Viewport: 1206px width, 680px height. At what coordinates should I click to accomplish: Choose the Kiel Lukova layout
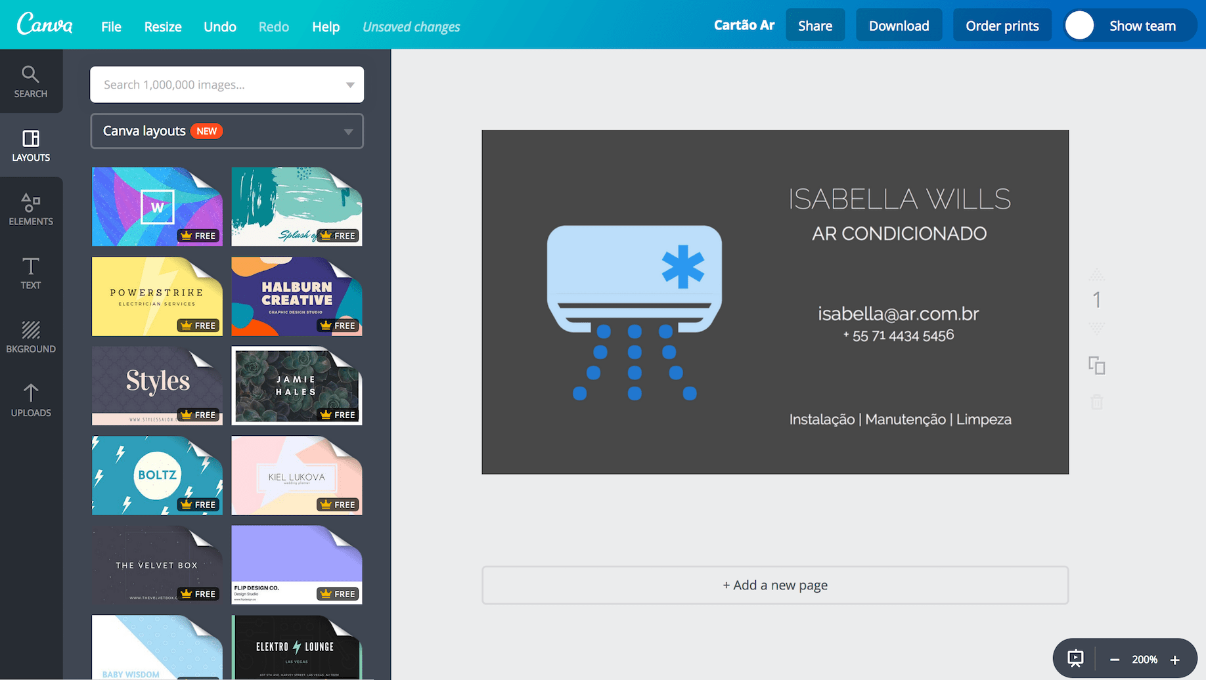(297, 476)
